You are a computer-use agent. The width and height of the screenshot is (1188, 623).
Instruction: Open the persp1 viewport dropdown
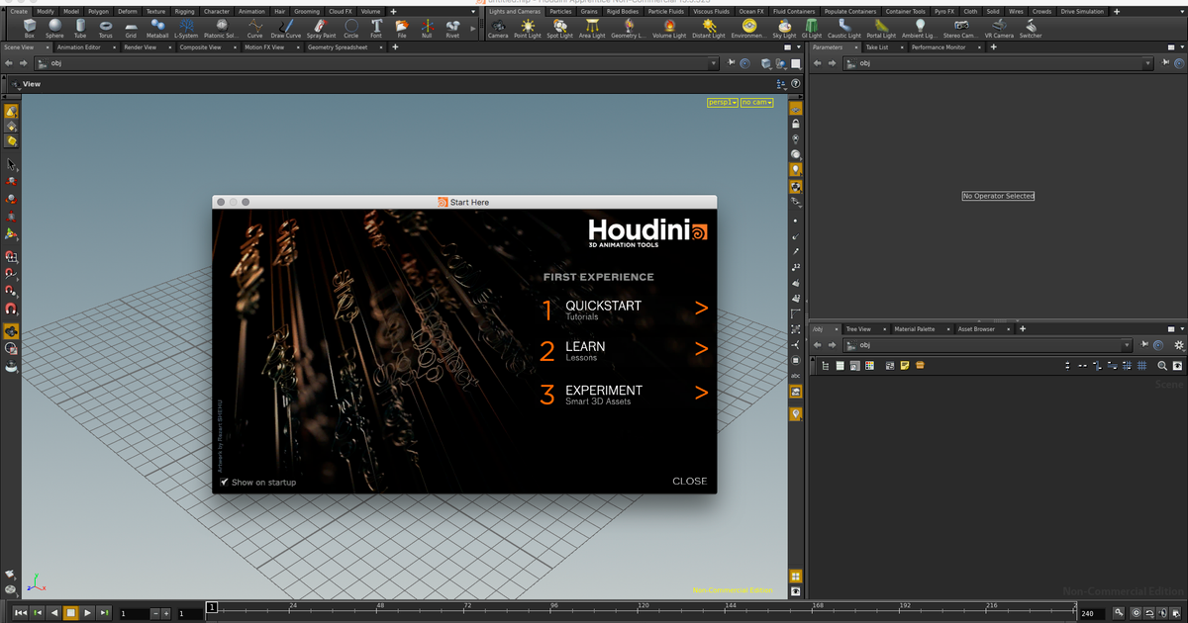(x=723, y=102)
